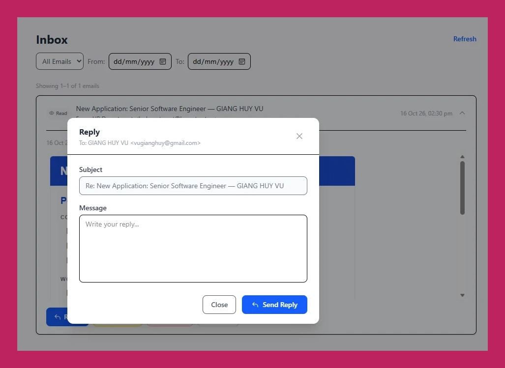This screenshot has height=368, width=505.
Task: Click the 16 Oct 26, 02:30 pm timestamp
Action: [x=426, y=113]
